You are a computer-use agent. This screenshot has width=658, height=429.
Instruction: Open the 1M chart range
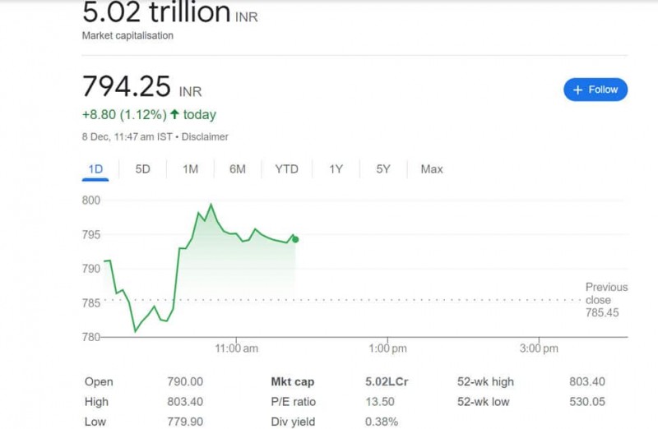tap(190, 169)
